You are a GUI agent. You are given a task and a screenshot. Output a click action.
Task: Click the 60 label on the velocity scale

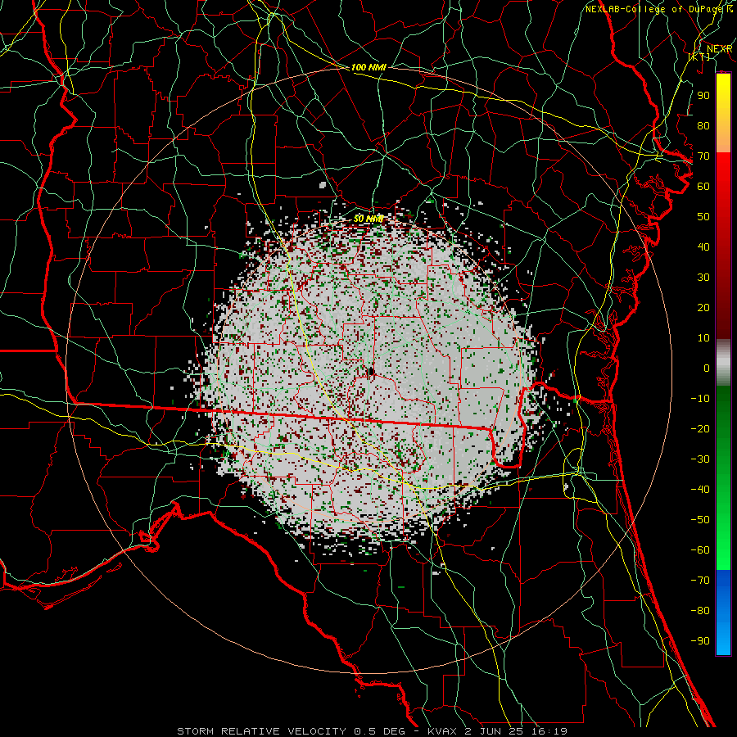pos(703,186)
